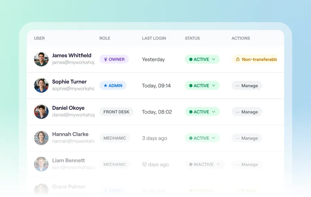Click Hannah Clarke's email address
Viewport: 311px width, 197px height.
coord(73,141)
